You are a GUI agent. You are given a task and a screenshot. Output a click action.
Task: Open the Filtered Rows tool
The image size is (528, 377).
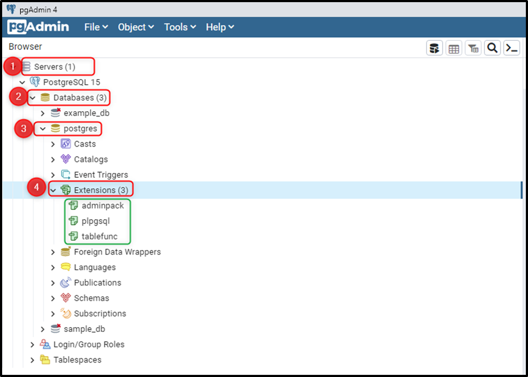(x=473, y=48)
